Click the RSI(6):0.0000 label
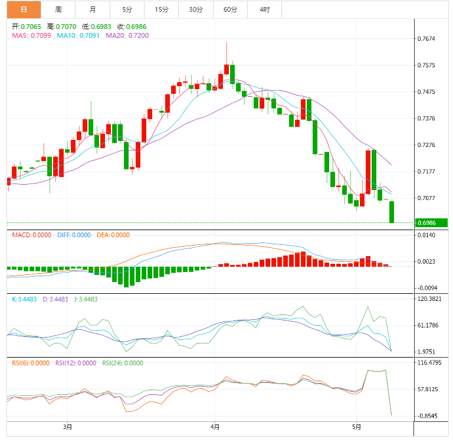The image size is (453, 442). coord(31,363)
